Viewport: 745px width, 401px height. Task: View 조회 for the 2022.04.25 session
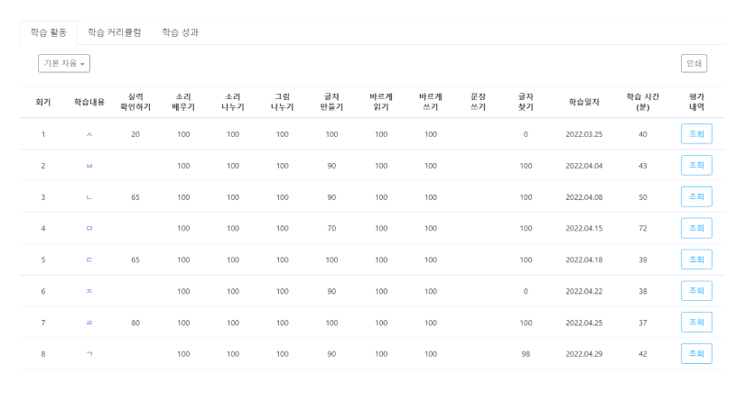[696, 323]
